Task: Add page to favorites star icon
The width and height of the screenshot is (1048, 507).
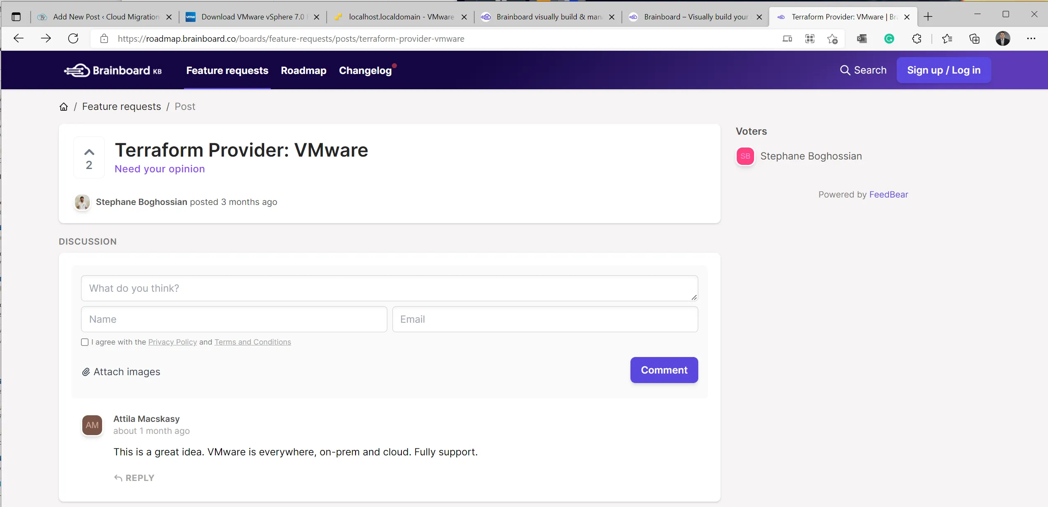Action: 832,39
